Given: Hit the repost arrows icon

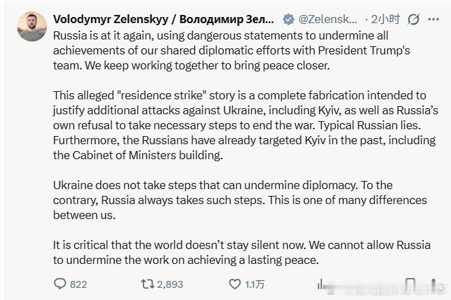Looking at the screenshot, I should coord(146,284).
